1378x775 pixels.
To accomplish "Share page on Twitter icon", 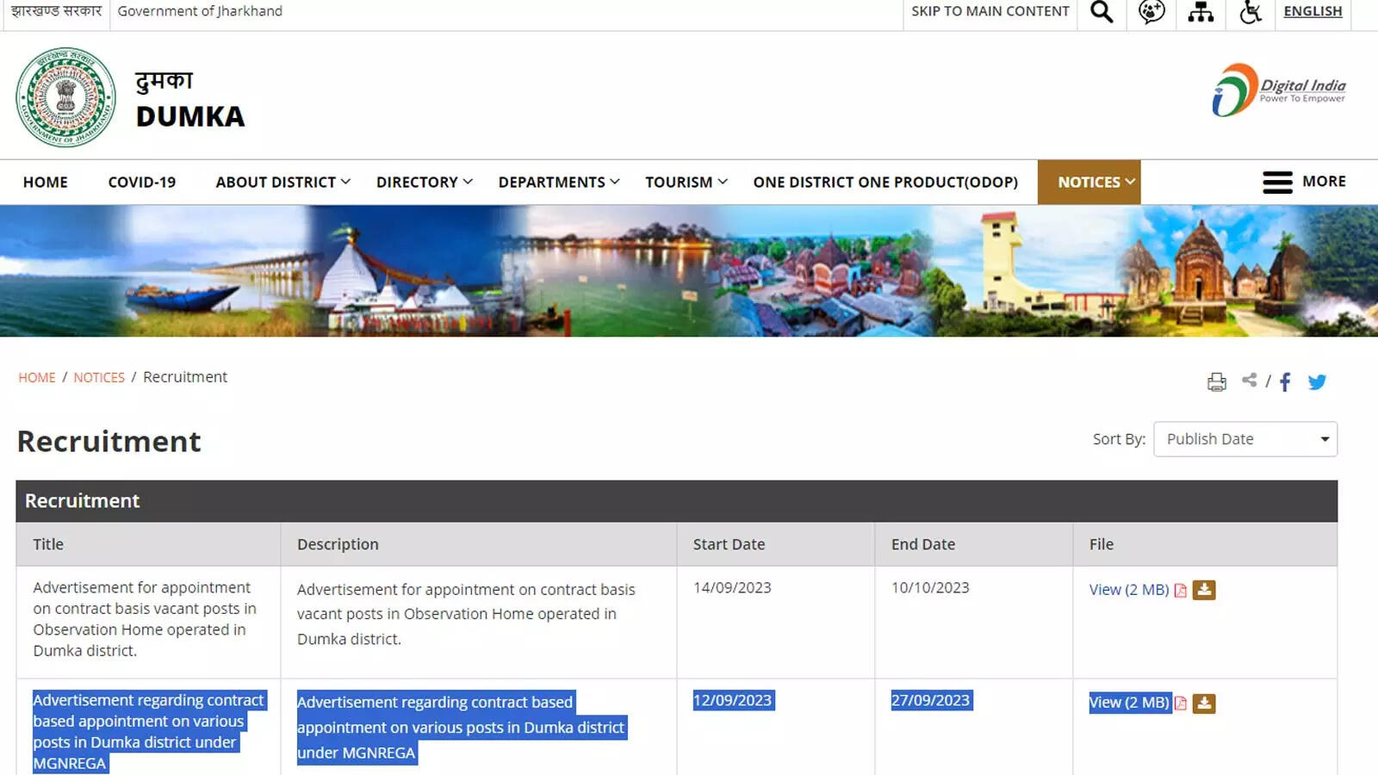I will (1317, 382).
